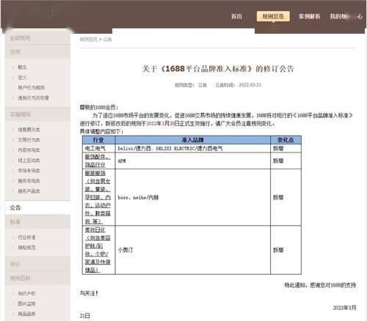Open 行业标准 in the sidebar
The height and width of the screenshot is (321, 367).
click(26, 237)
